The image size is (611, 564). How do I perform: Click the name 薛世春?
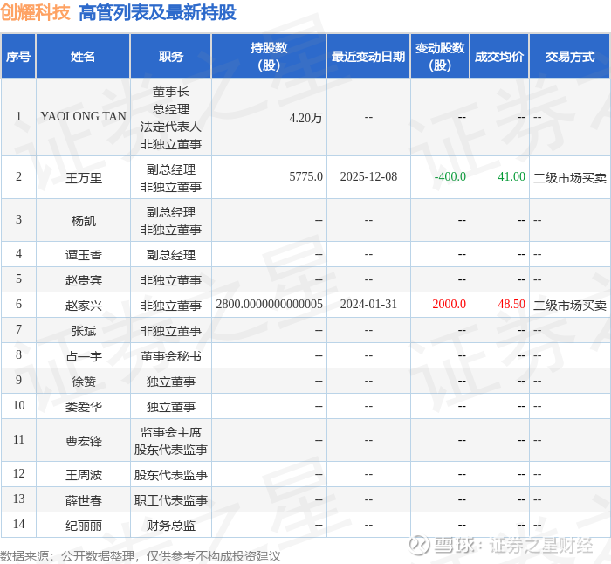point(84,500)
